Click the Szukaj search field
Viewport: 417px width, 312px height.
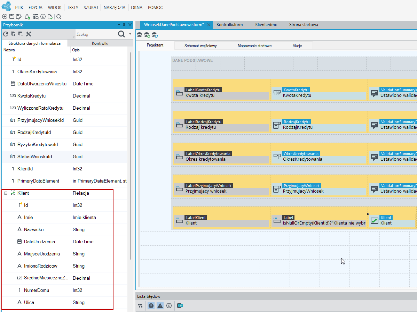[x=96, y=34]
